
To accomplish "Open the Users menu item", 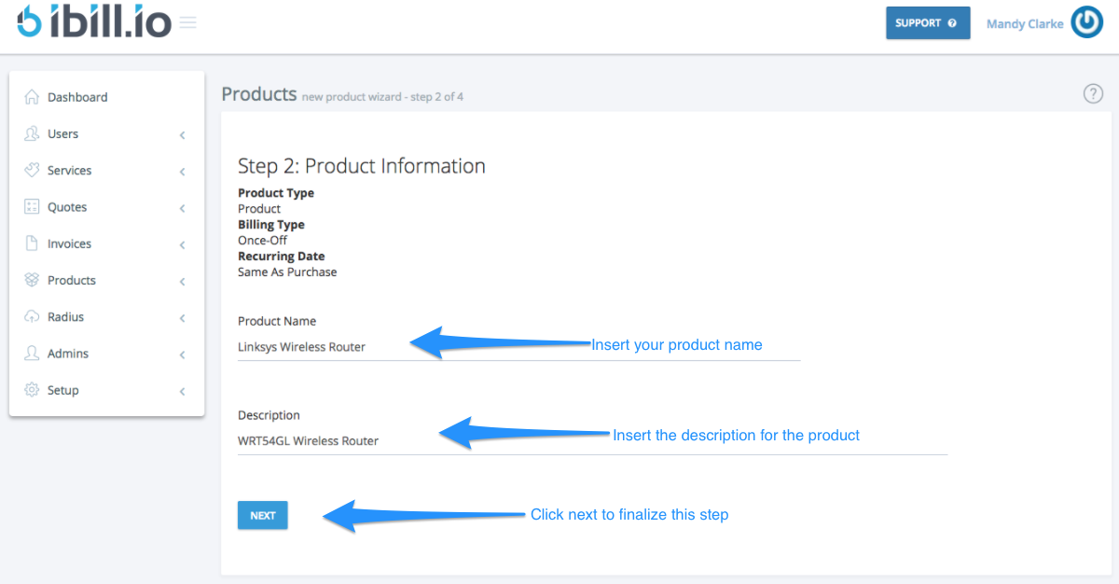I will click(62, 133).
